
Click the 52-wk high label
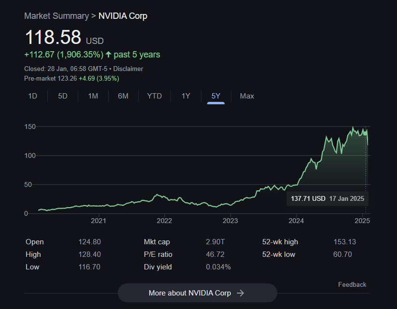[280, 242]
